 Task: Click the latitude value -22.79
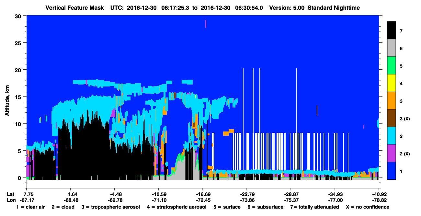(x=247, y=194)
